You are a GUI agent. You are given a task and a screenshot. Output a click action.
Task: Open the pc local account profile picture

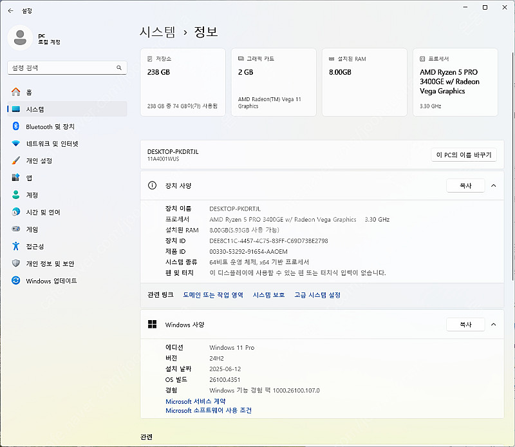click(20, 38)
